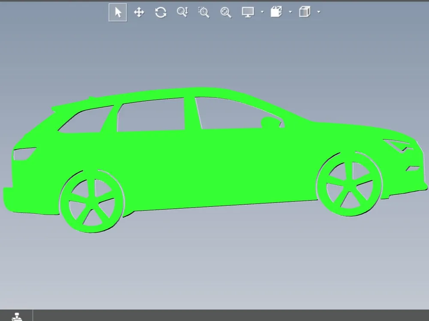
Task: Expand the display style dropdown arrow
Action: point(262,12)
